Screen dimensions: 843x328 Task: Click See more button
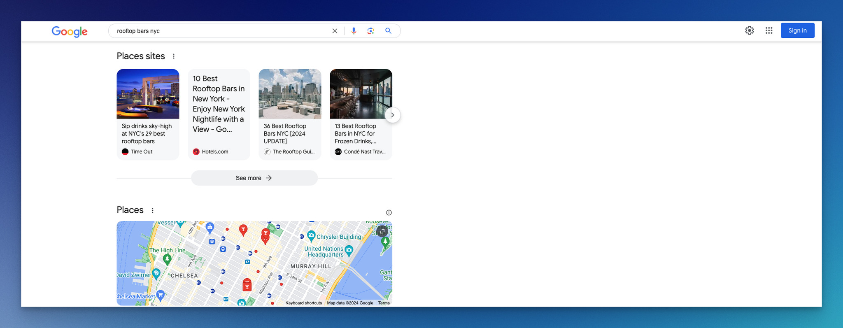click(254, 178)
